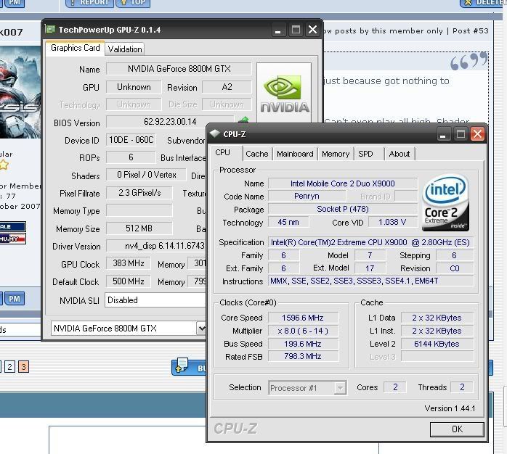Open the GeForce 8800M GTX card dropdown

pos(202,328)
